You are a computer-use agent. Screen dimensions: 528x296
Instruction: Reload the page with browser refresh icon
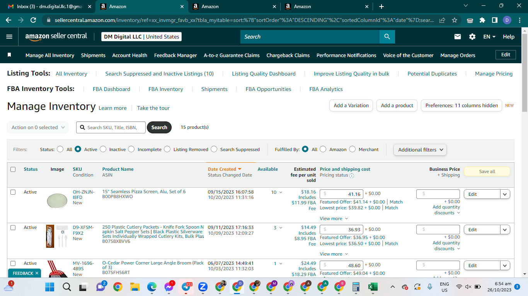point(33,20)
